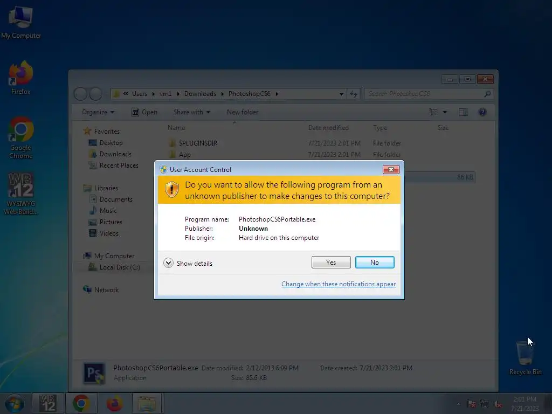This screenshot has width=552, height=414.
Task: Open WYSIWYG Web Builder desktop shortcut
Action: [21, 194]
